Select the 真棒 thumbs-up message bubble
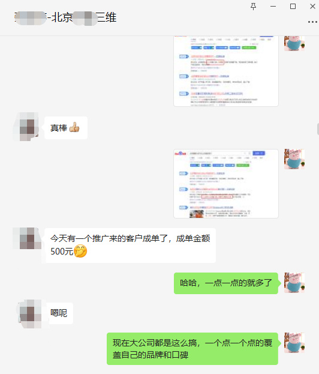Screen dimensions: 319x374 tap(66, 128)
